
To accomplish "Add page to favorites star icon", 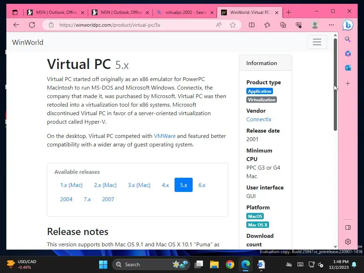I will [x=232, y=25].
